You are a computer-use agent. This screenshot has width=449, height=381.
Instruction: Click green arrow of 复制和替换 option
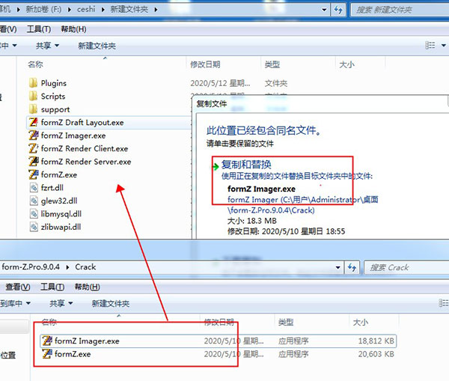tap(215, 166)
